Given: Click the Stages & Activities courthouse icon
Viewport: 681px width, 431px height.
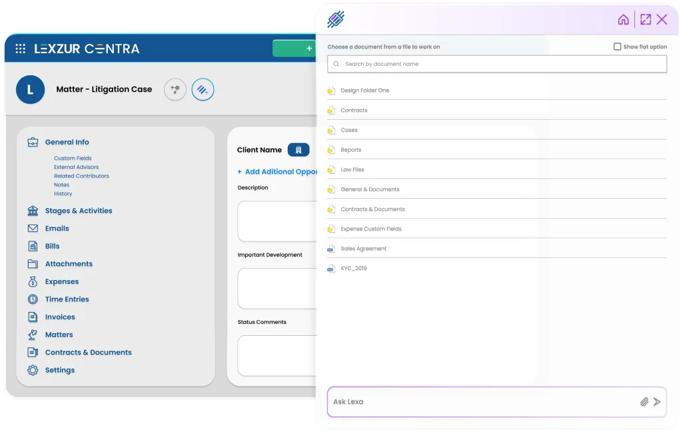Looking at the screenshot, I should pos(33,211).
